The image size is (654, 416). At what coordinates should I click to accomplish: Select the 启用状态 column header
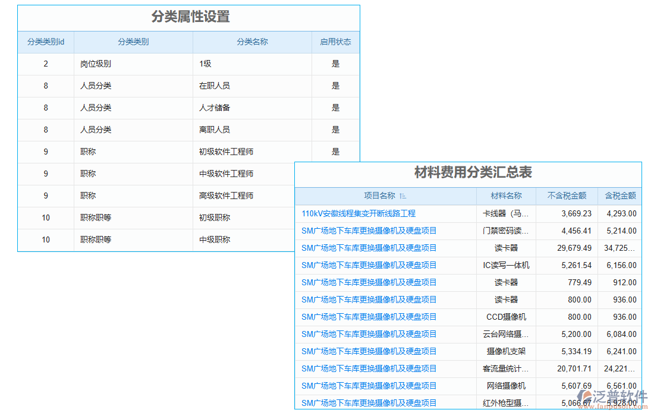(x=335, y=42)
